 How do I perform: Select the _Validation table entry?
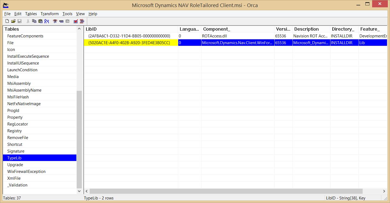pyautogui.click(x=17, y=185)
